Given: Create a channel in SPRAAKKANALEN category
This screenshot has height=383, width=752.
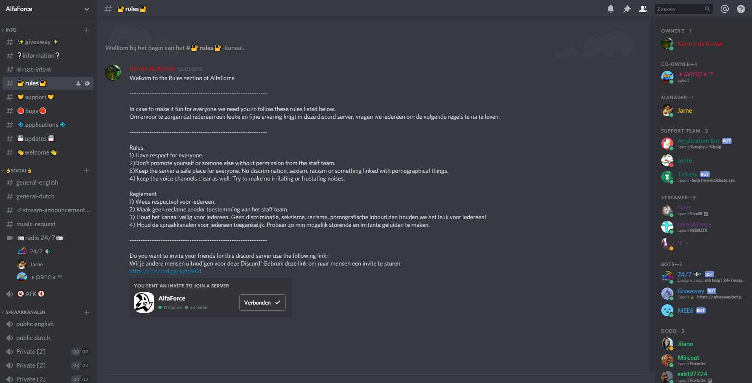Looking at the screenshot, I should click(87, 312).
